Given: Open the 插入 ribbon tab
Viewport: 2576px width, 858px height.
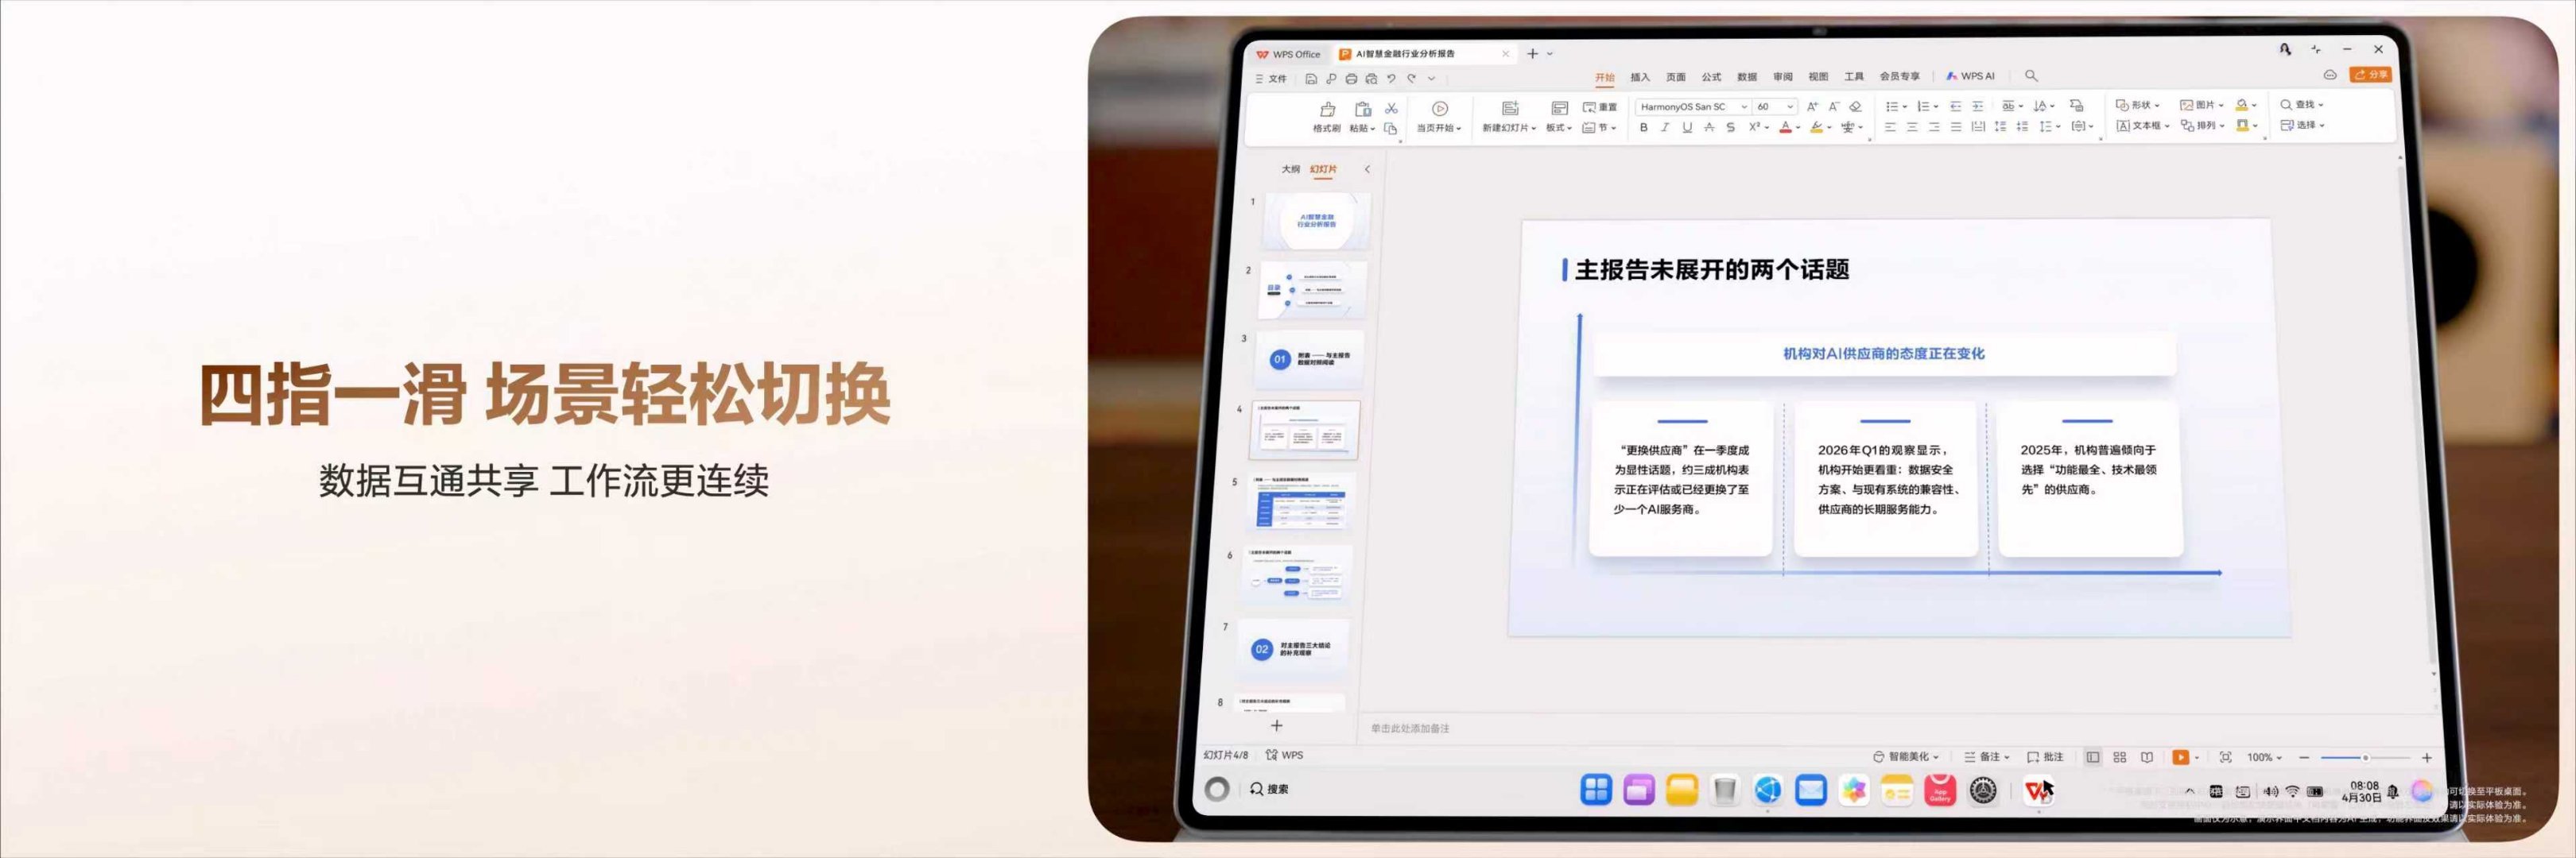Looking at the screenshot, I should [1640, 77].
